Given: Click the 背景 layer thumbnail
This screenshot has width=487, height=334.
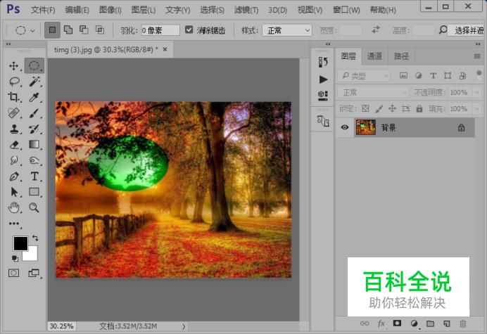Looking at the screenshot, I should pyautogui.click(x=365, y=127).
